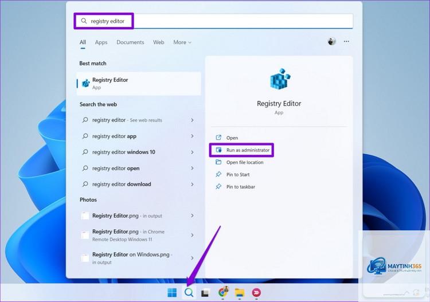The image size is (430, 302).
Task: Expand arrow for 'registry editor open'
Action: (192, 168)
